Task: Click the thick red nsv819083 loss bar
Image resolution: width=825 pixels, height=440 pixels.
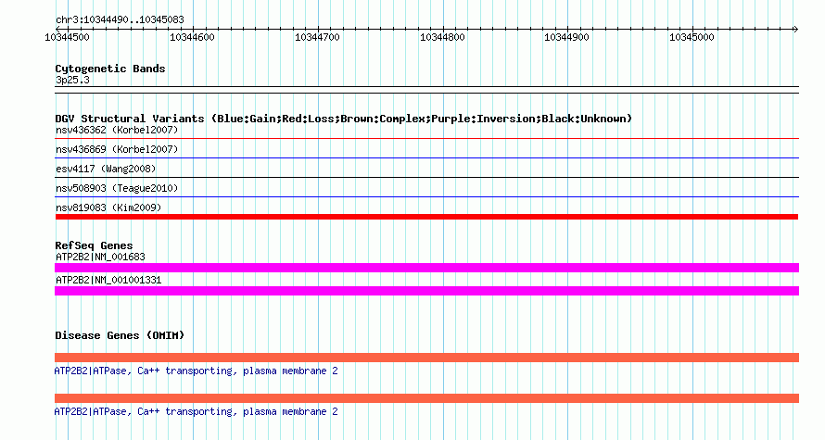Action: coord(426,217)
